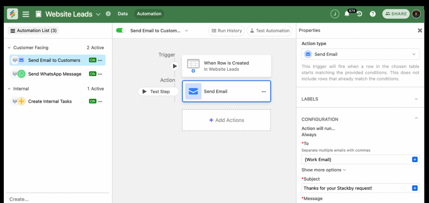429x203 pixels.
Task: Click the yellow plus icon for Create Internal Tasks
Action: (x=22, y=101)
